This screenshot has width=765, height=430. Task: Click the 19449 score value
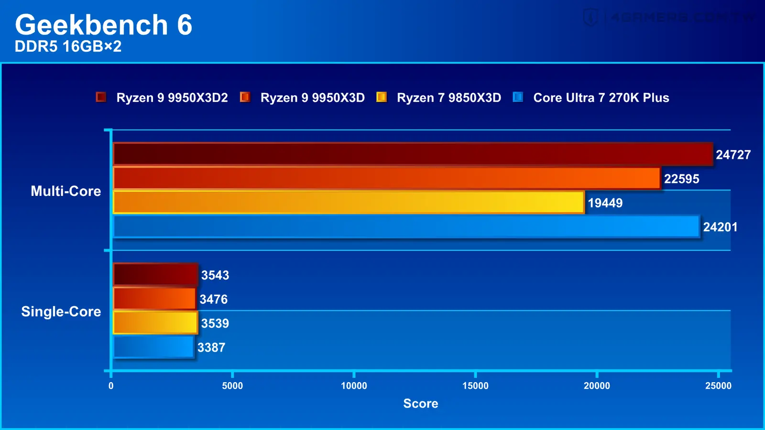tap(605, 203)
